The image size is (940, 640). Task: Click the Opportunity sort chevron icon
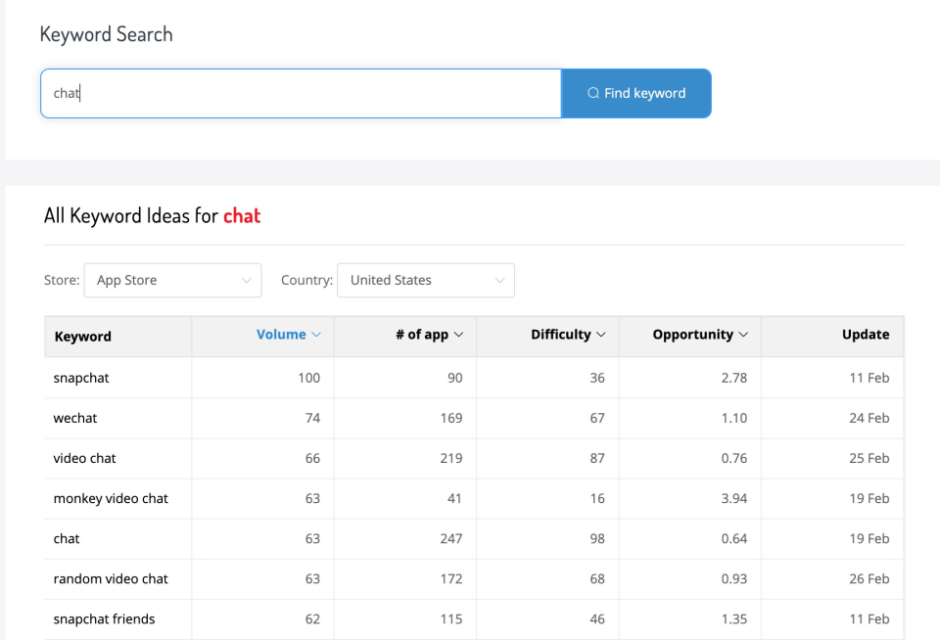(x=743, y=335)
